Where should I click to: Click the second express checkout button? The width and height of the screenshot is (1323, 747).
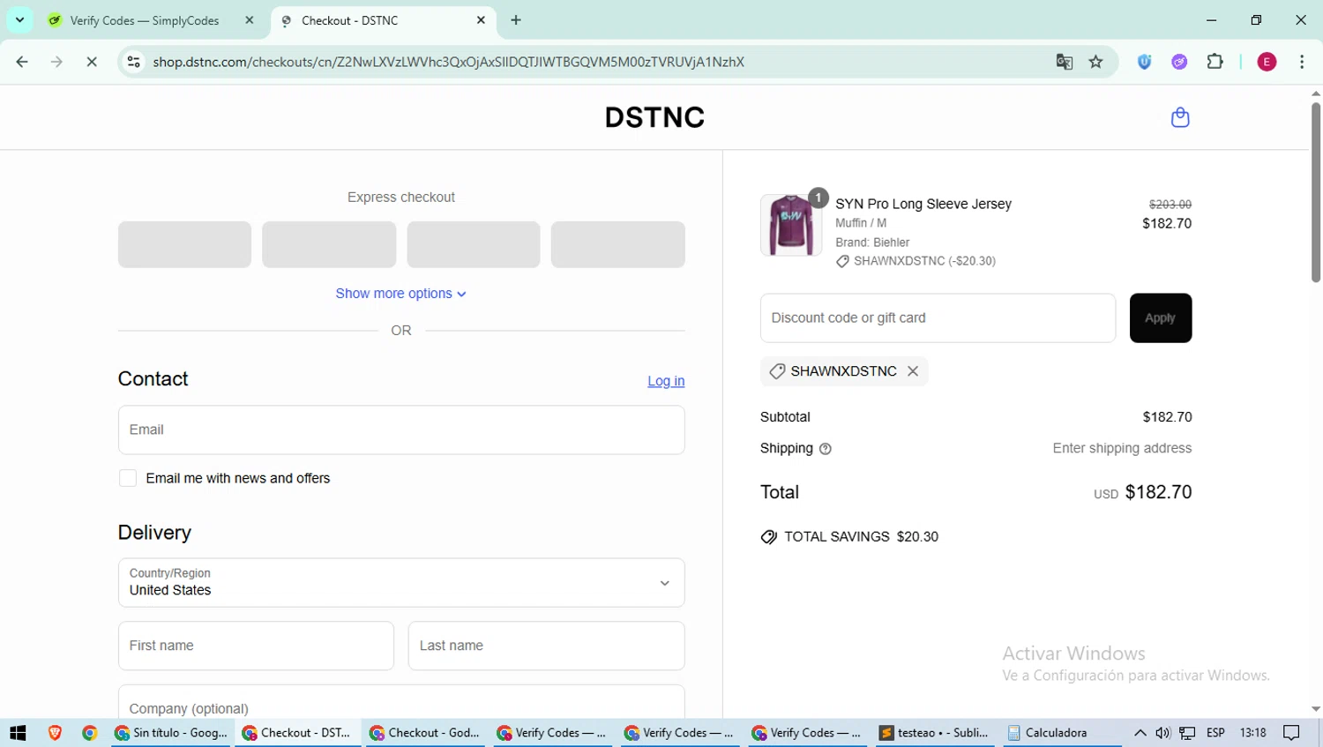coord(329,244)
